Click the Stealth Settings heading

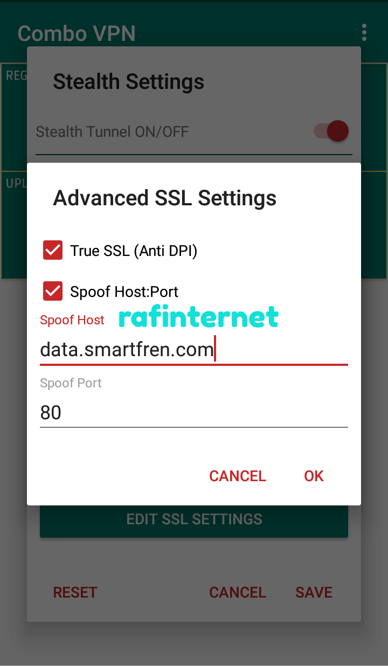click(x=128, y=81)
